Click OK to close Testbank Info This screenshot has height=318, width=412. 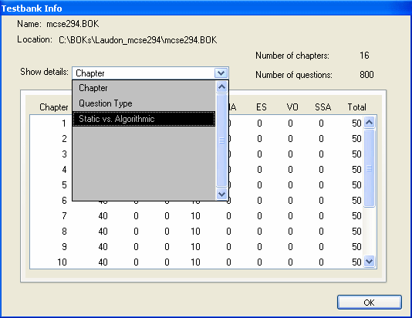tap(369, 303)
